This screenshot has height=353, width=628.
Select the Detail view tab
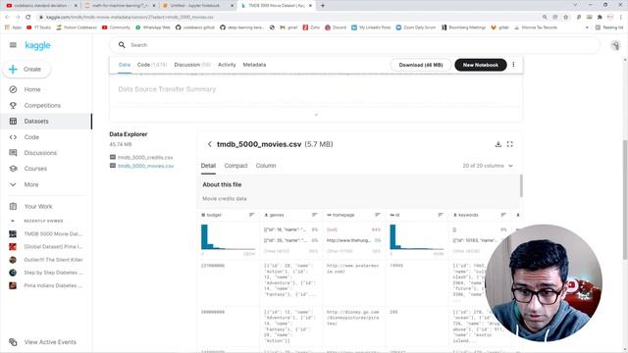[x=208, y=166]
